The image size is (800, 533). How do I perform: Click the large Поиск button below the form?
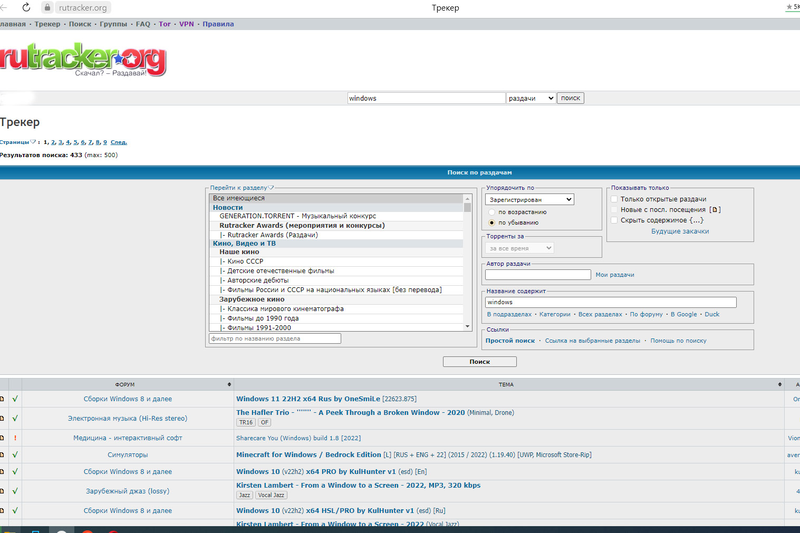pos(480,362)
